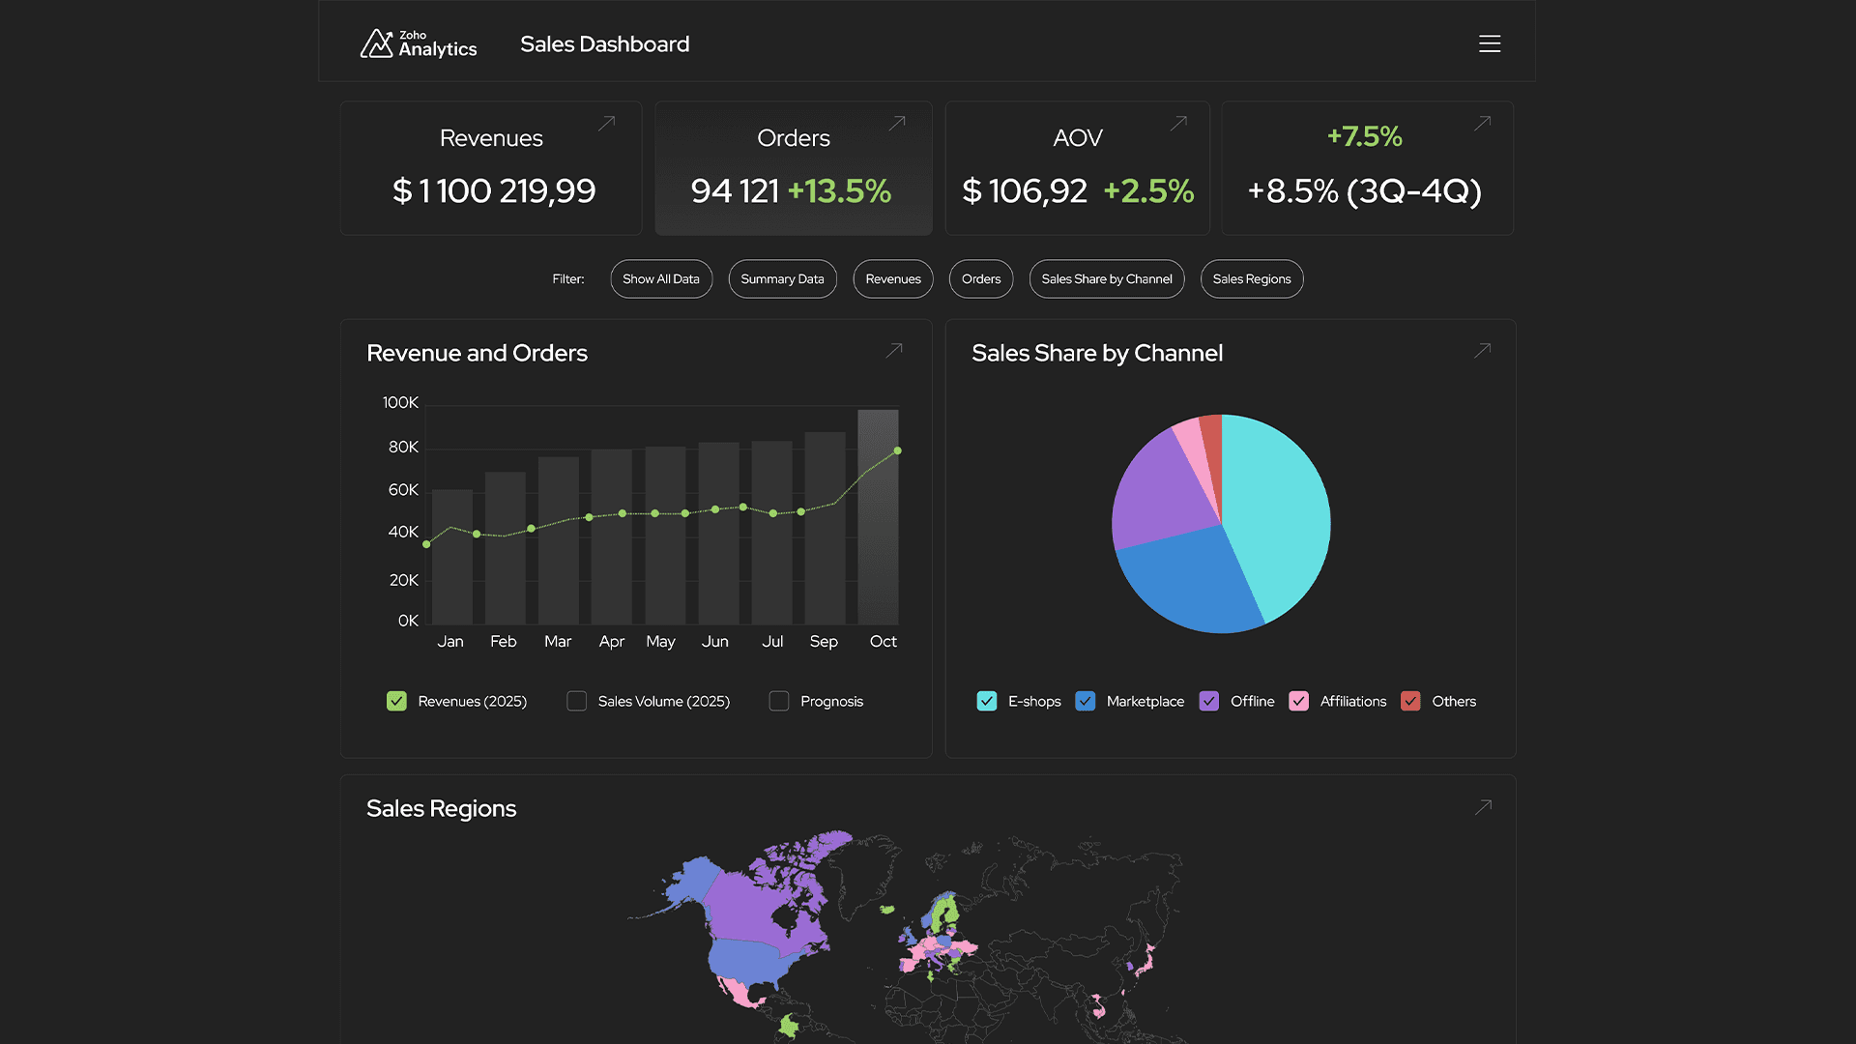Enable Sales Volume (2025) checkbox

(x=576, y=701)
